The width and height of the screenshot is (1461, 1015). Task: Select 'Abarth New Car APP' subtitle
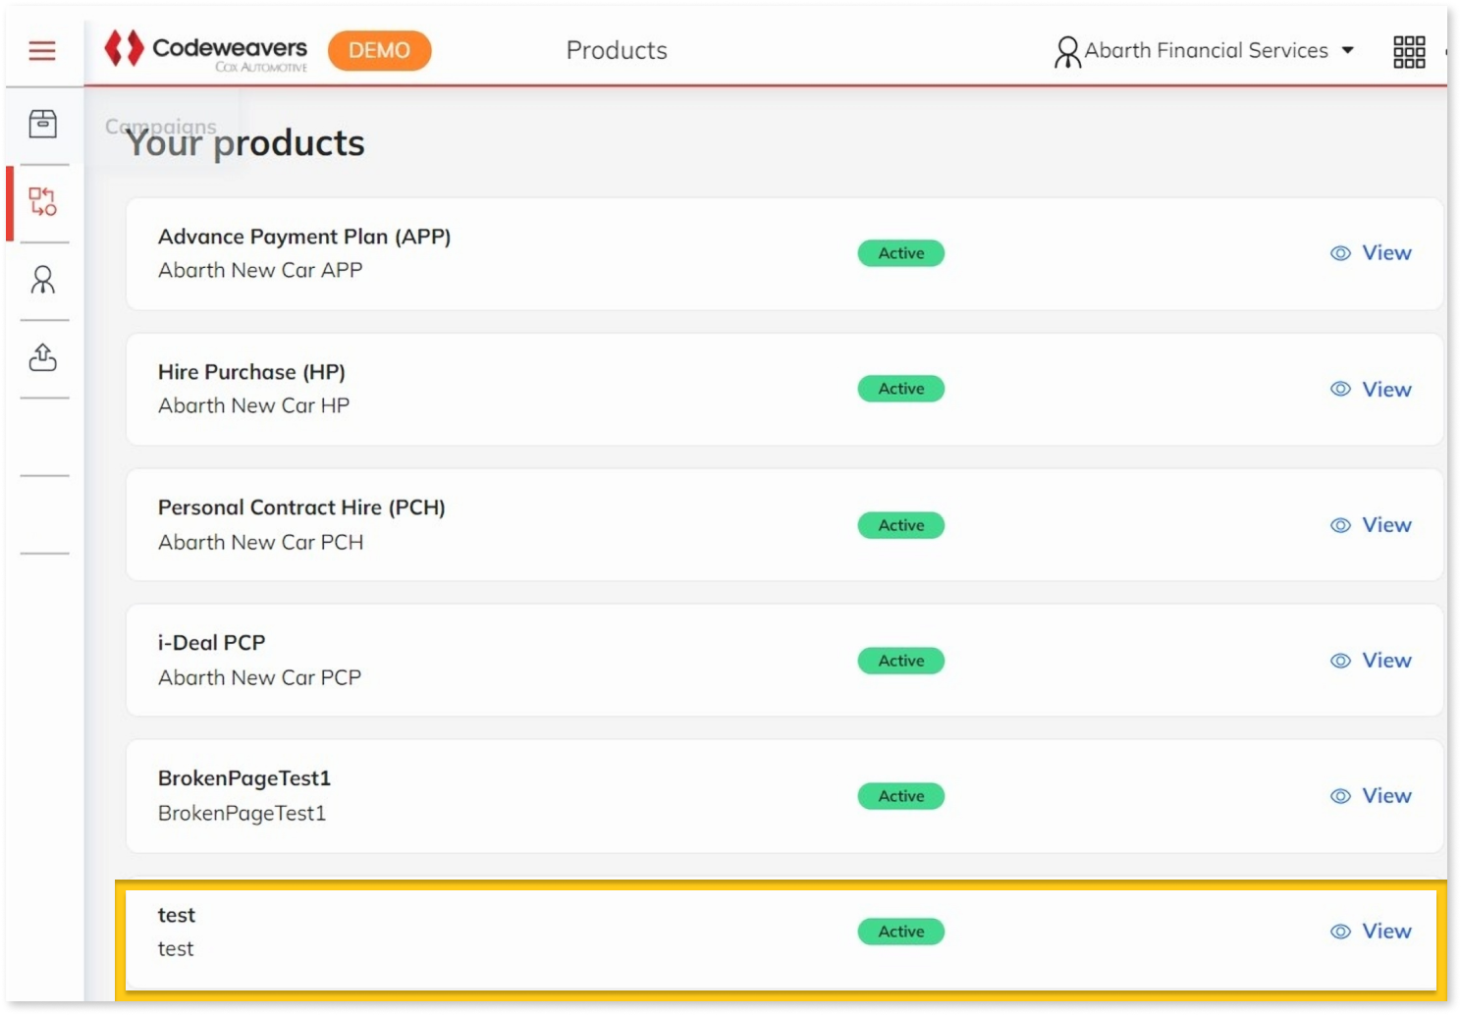tap(260, 270)
